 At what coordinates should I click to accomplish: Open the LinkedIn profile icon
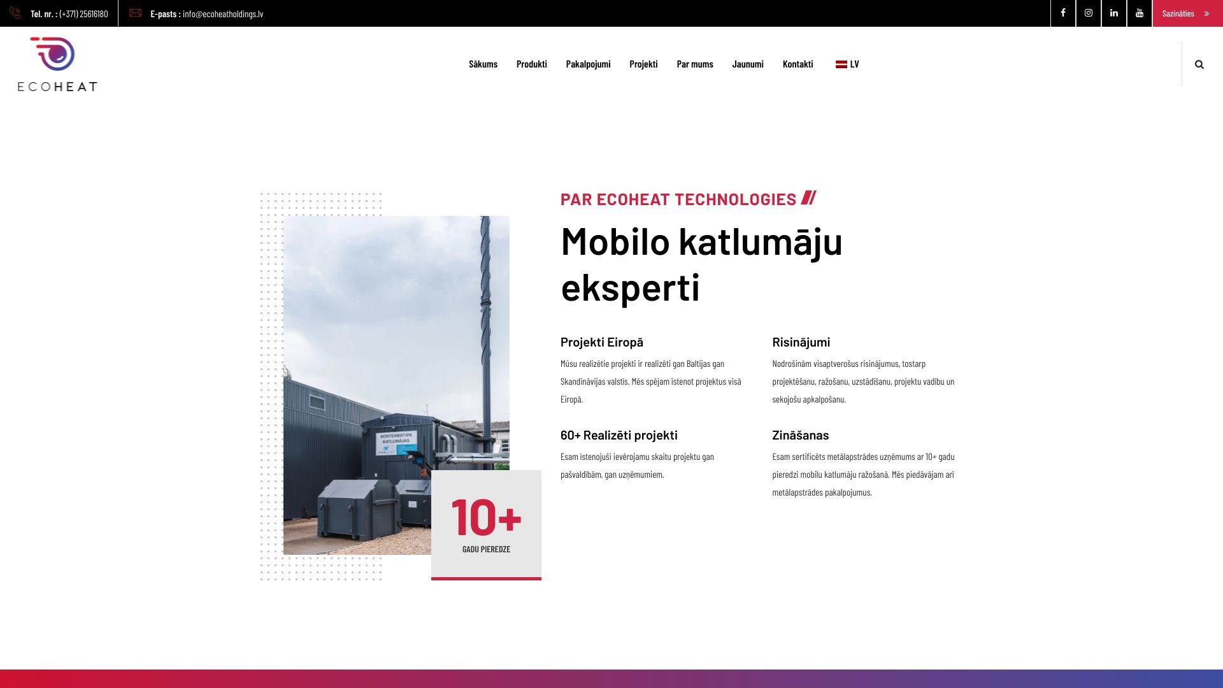[1113, 13]
